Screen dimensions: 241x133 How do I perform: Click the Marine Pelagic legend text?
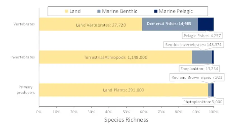tap(176, 11)
